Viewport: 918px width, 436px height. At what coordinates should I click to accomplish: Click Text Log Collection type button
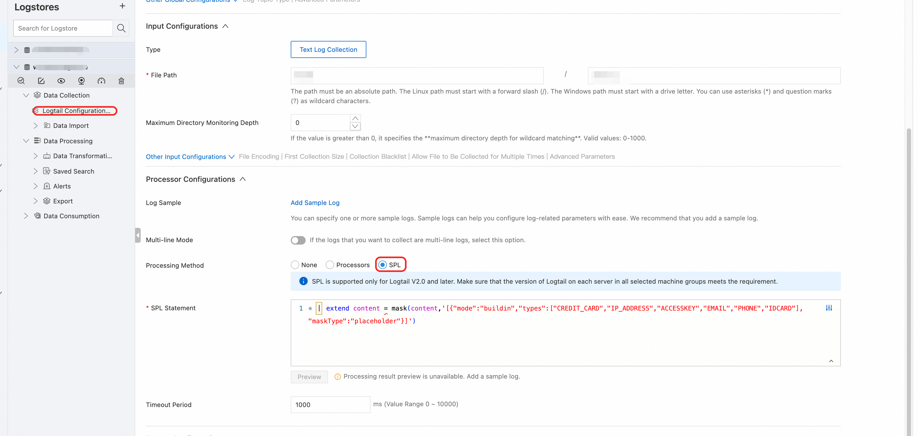328,49
